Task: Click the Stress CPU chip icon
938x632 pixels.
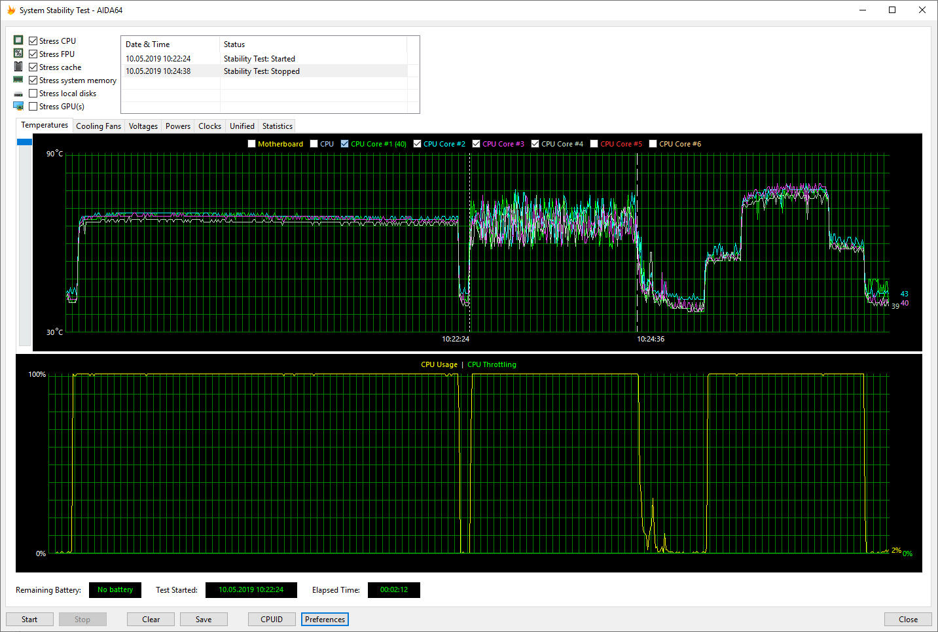Action: (18, 41)
